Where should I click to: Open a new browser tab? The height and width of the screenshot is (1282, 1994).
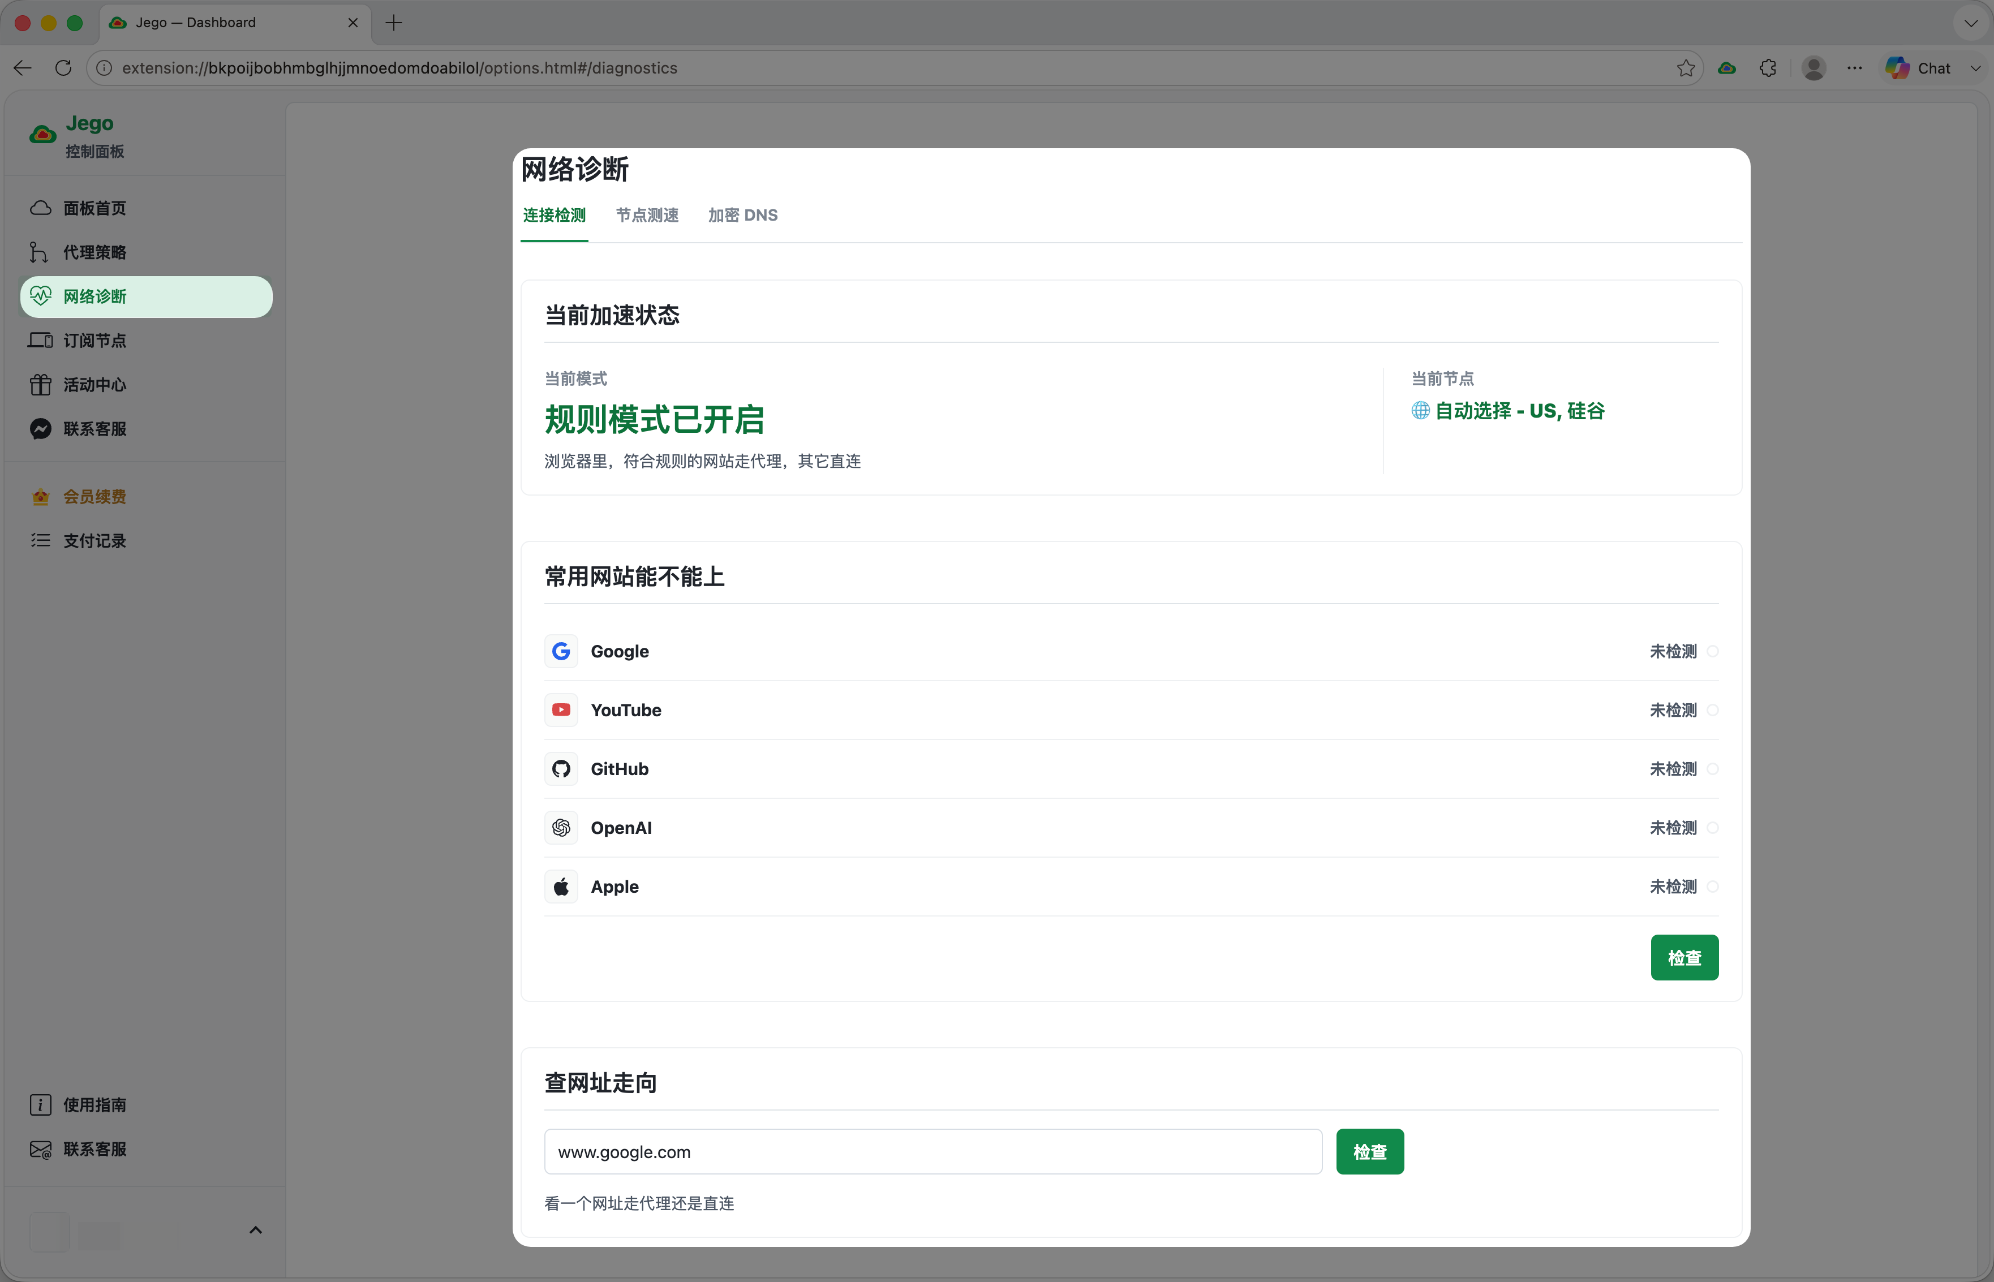394,23
